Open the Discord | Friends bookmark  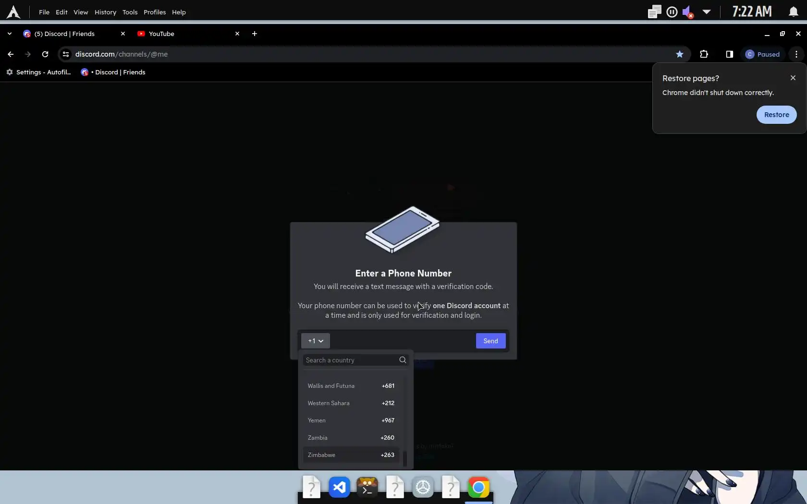113,72
